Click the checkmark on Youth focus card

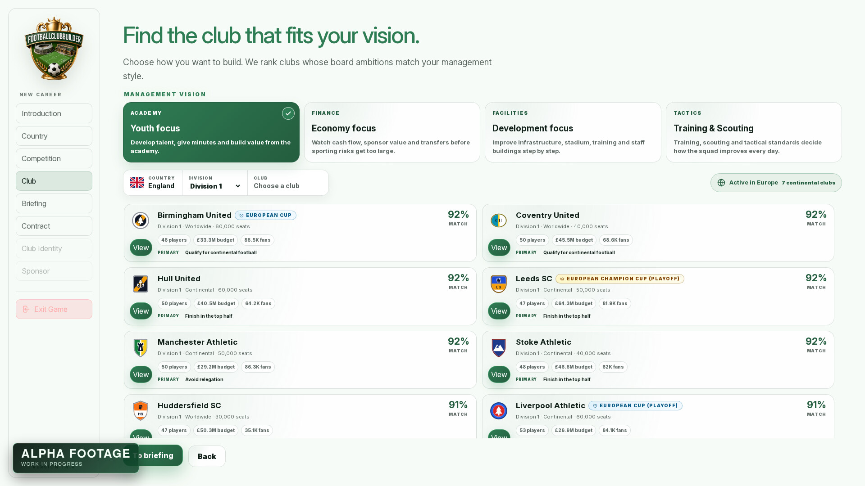click(x=288, y=113)
